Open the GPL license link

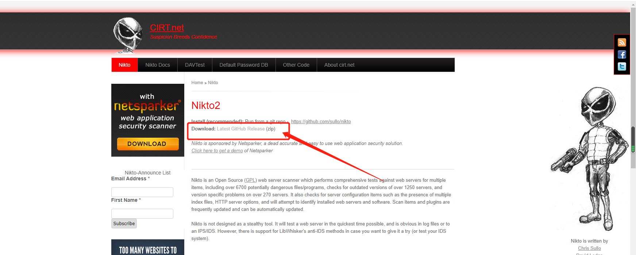[x=250, y=180]
